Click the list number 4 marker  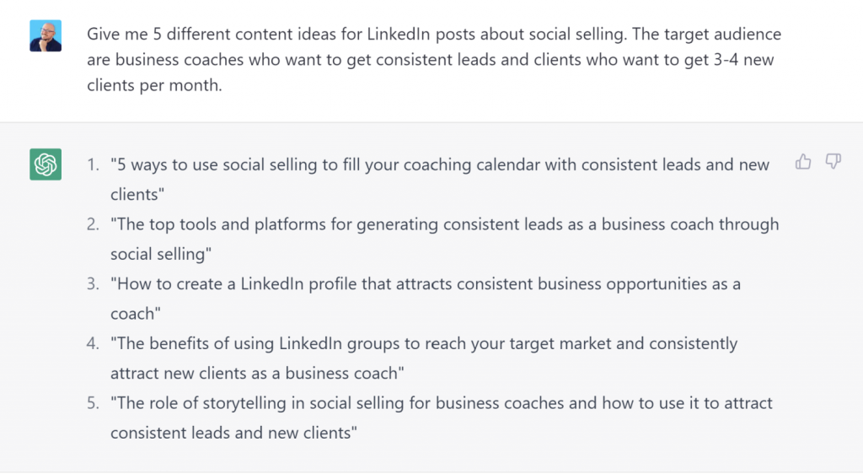point(93,343)
